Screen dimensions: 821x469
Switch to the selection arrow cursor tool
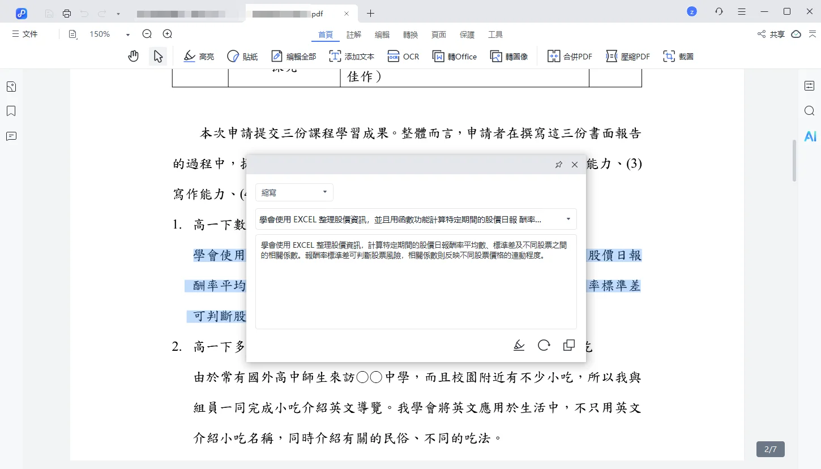click(158, 56)
